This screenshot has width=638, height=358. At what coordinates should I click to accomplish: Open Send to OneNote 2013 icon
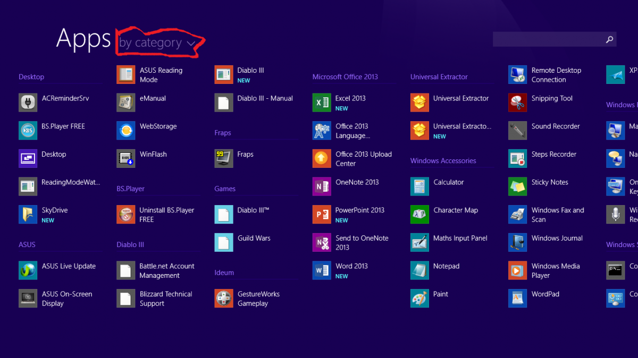click(322, 242)
